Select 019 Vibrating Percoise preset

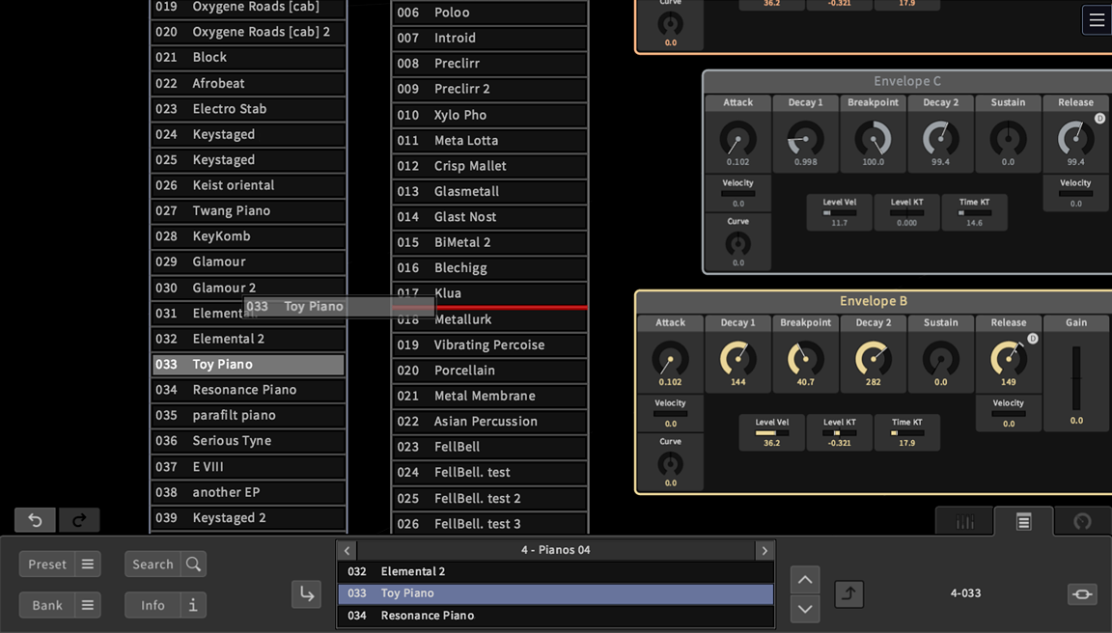pyautogui.click(x=489, y=344)
